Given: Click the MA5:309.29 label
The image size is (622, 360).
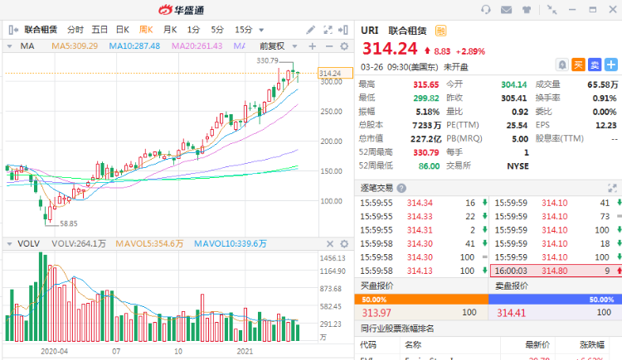Looking at the screenshot, I should pos(75,46).
